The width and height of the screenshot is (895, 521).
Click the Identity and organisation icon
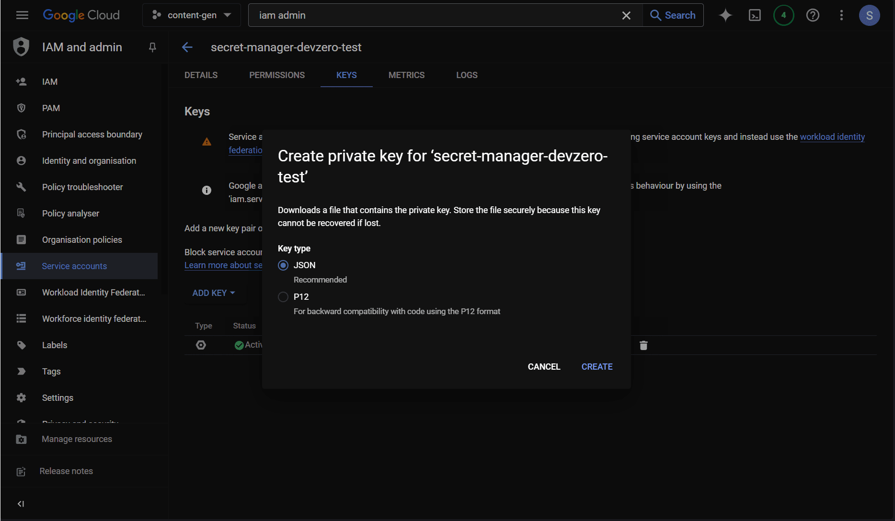click(x=21, y=161)
